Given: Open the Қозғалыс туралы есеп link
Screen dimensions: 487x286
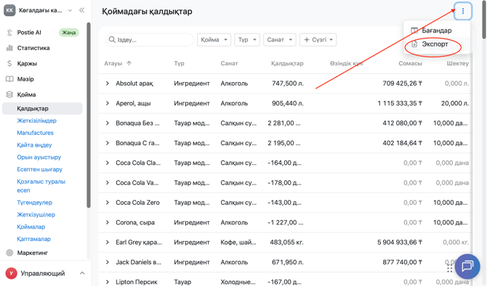Looking at the screenshot, I should click(x=41, y=186).
